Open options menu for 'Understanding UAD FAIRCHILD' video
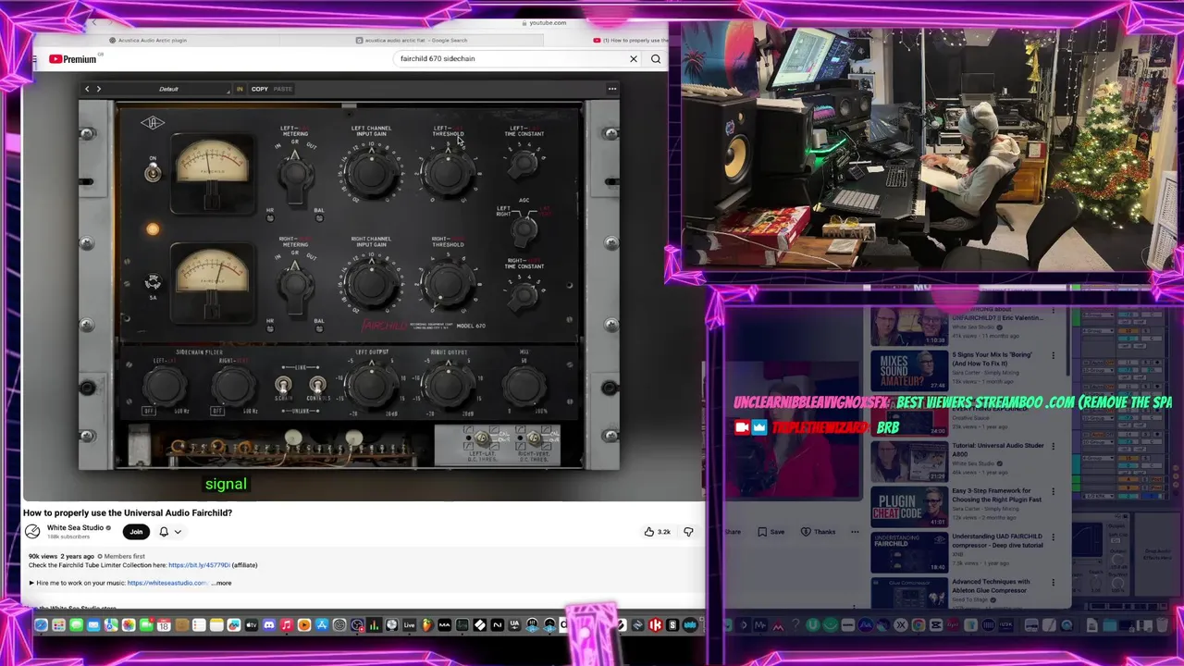The image size is (1184, 666). (1053, 537)
